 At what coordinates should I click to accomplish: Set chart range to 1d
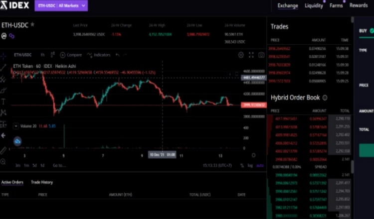pyautogui.click(x=42, y=165)
